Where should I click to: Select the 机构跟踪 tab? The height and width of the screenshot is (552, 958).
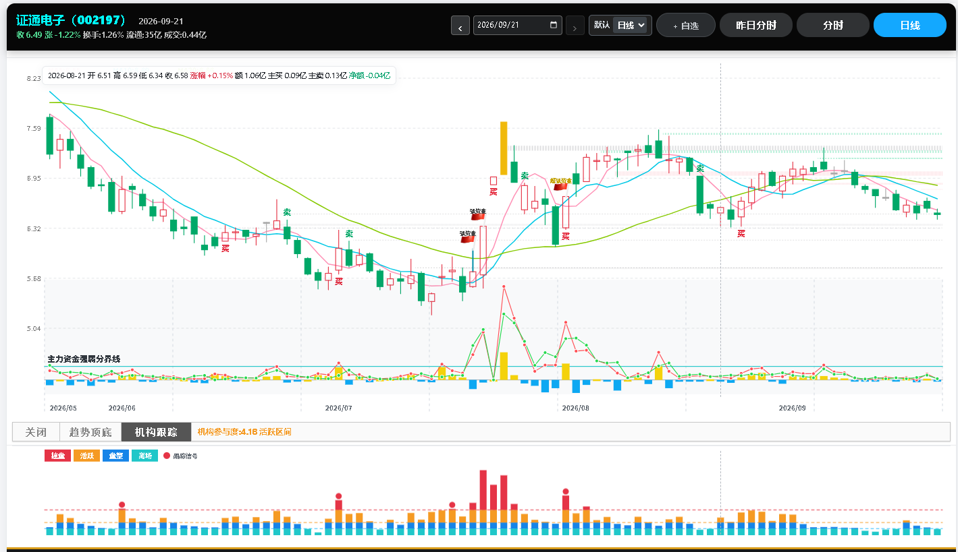click(156, 432)
